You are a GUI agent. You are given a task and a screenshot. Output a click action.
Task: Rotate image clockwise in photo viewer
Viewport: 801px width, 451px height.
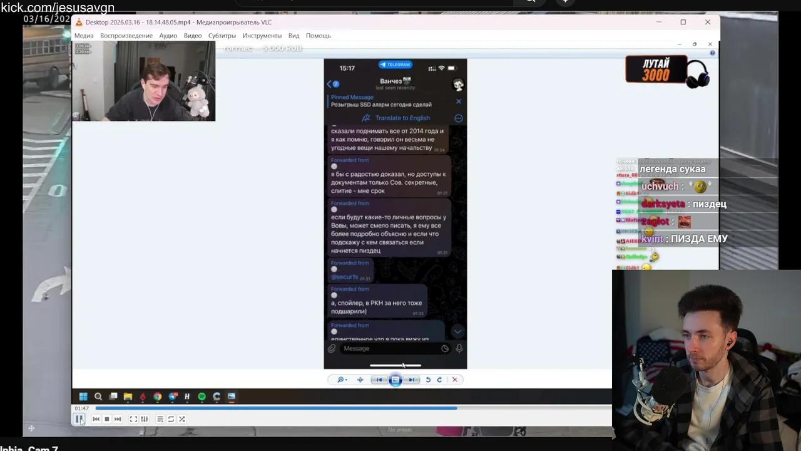click(x=439, y=380)
